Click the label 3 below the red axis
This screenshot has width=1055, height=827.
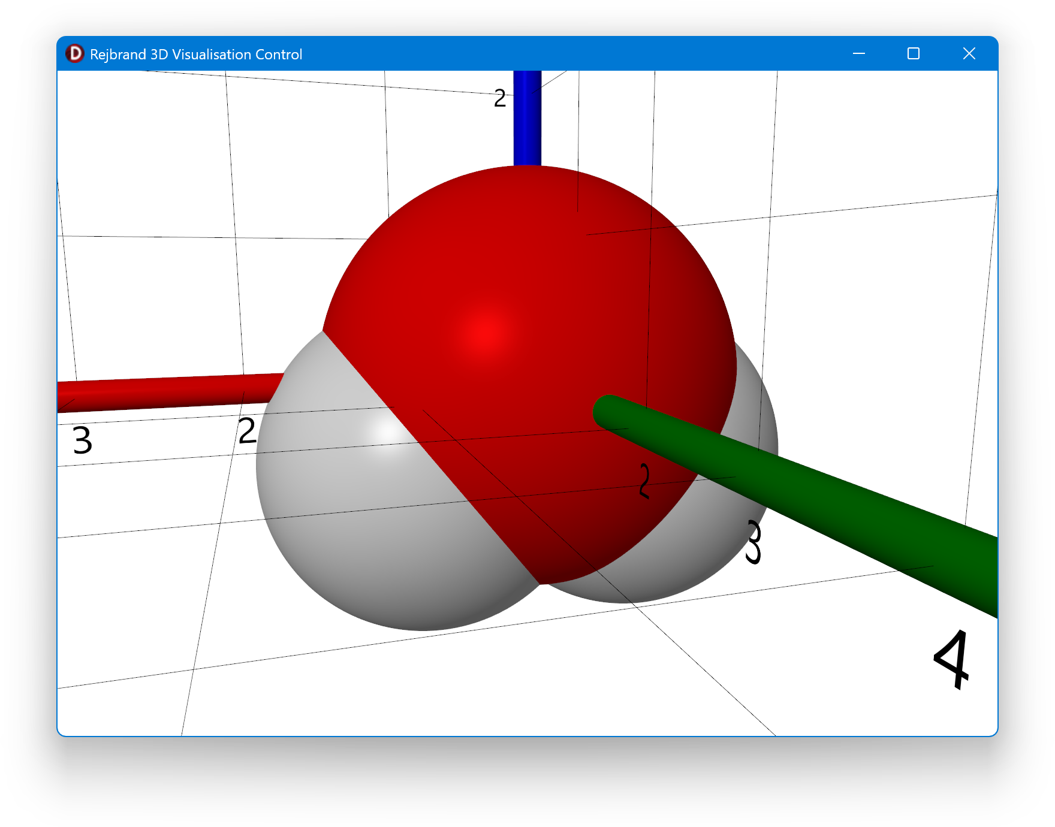tap(83, 440)
